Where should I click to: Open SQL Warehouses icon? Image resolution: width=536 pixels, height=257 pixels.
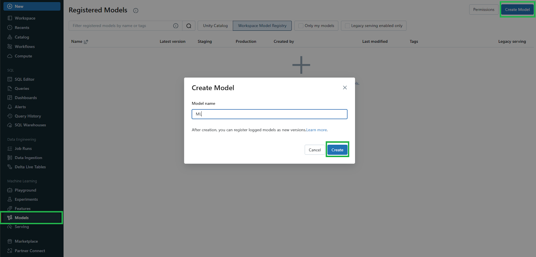(x=10, y=125)
